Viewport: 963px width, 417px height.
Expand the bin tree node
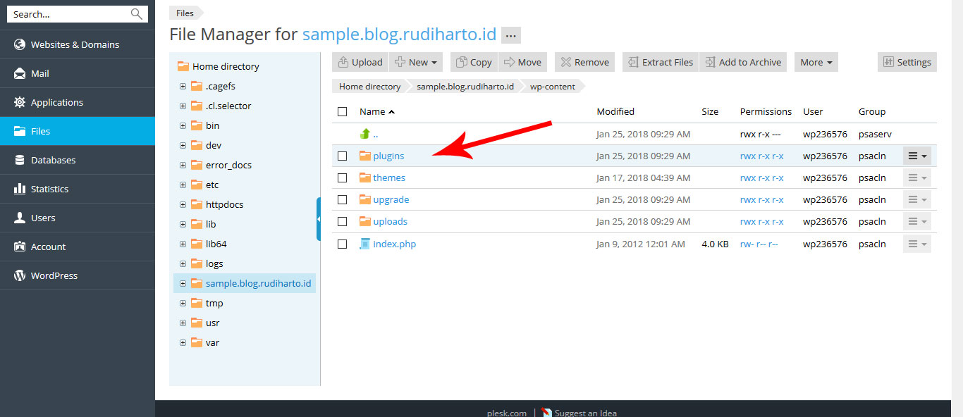[x=183, y=125]
